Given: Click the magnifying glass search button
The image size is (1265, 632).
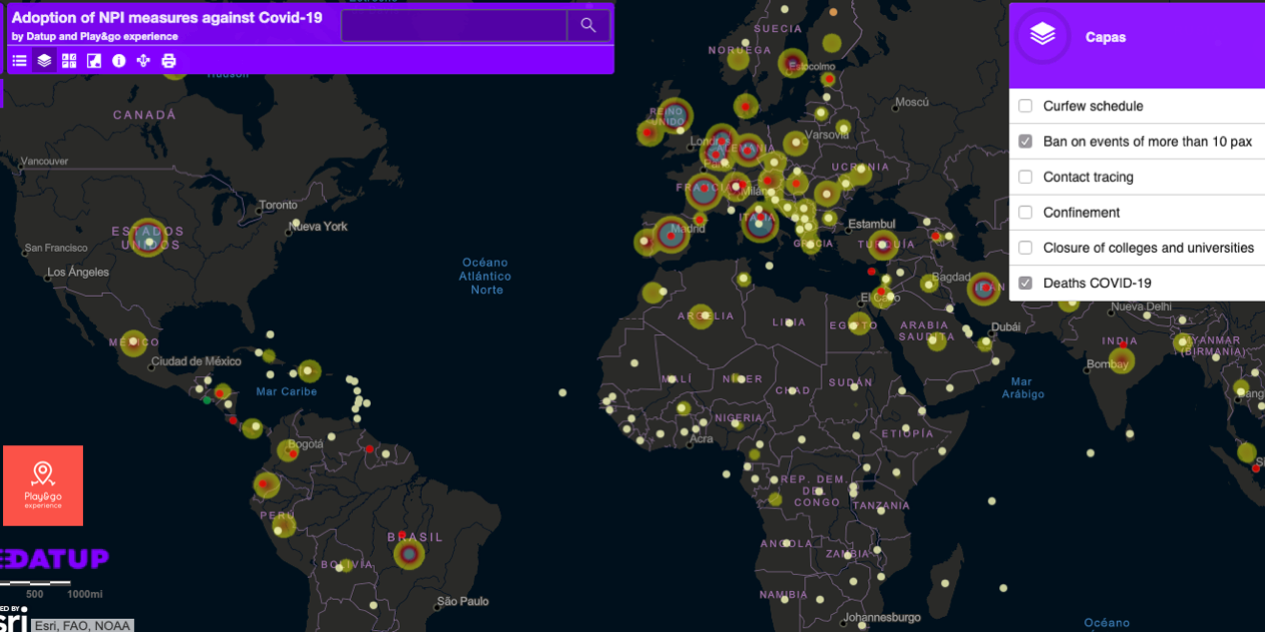Looking at the screenshot, I should [589, 26].
